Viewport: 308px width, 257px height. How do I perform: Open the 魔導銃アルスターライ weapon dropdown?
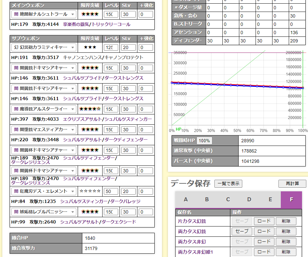[x=43, y=109]
